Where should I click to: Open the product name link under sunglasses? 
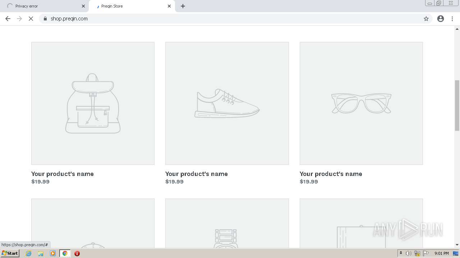point(331,174)
